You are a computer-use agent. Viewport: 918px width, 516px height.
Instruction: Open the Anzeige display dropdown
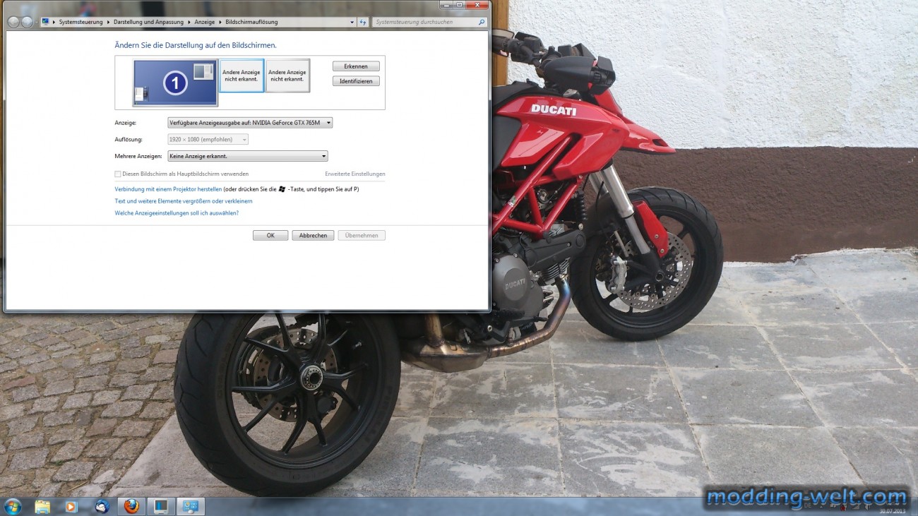pyautogui.click(x=250, y=123)
